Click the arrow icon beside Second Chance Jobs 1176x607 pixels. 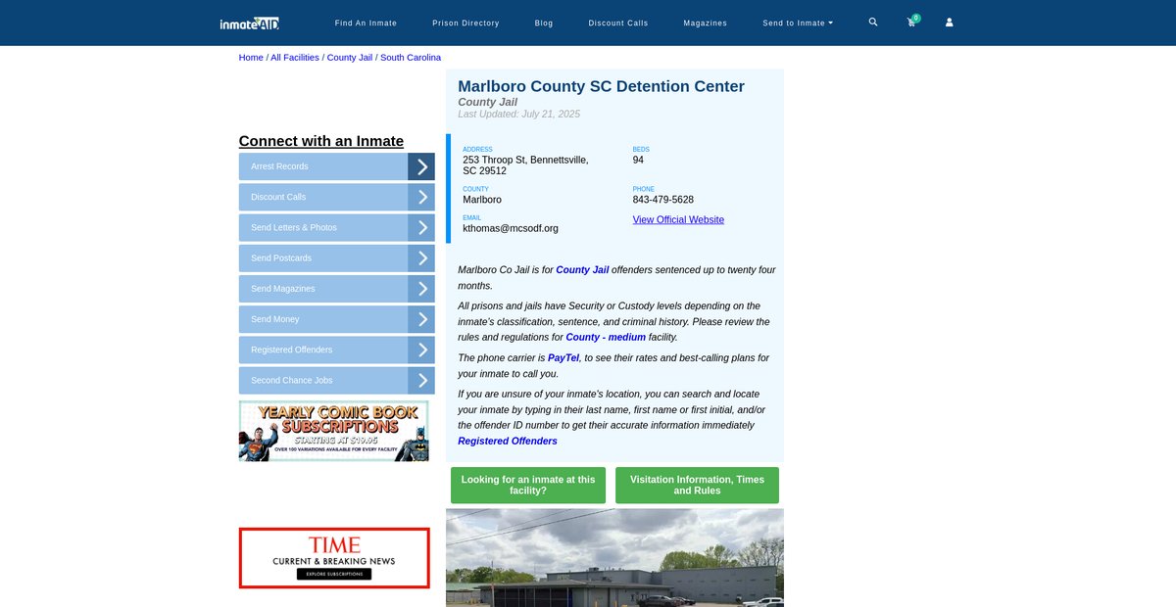[x=421, y=380]
